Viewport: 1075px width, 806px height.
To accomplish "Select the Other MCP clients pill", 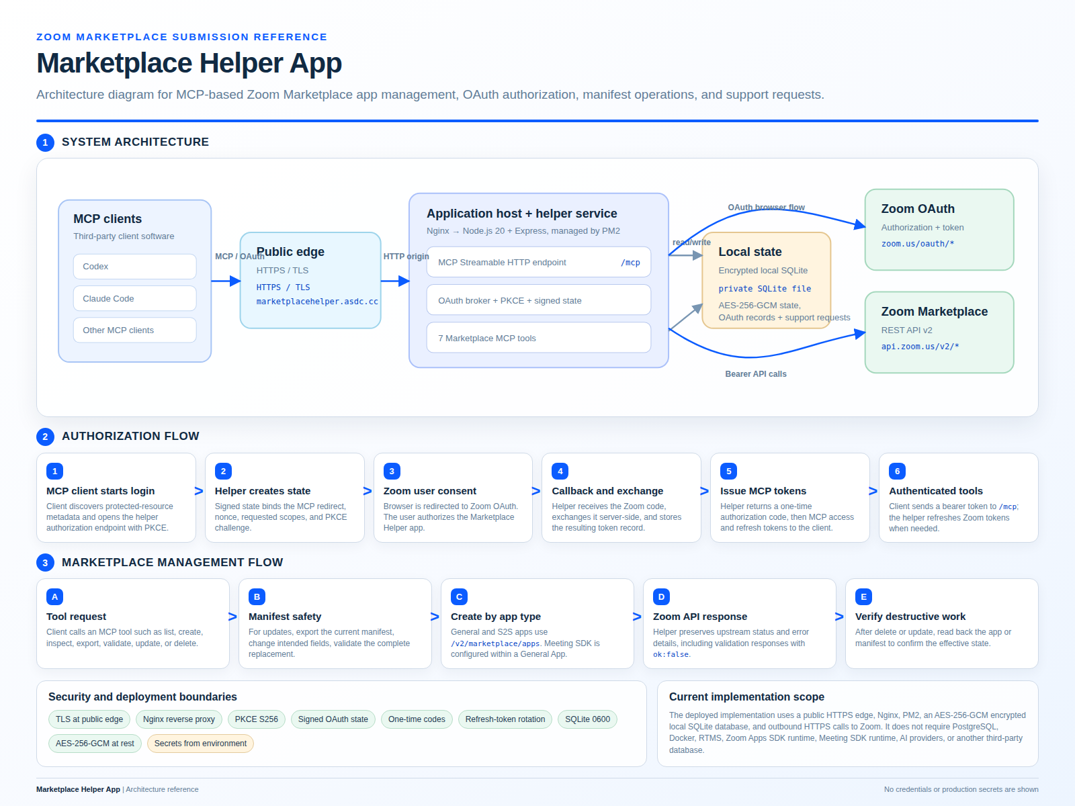I will (x=135, y=330).
